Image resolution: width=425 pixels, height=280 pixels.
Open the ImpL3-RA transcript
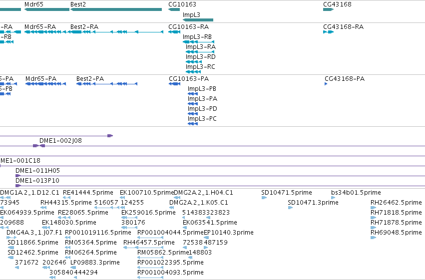tap(201, 47)
